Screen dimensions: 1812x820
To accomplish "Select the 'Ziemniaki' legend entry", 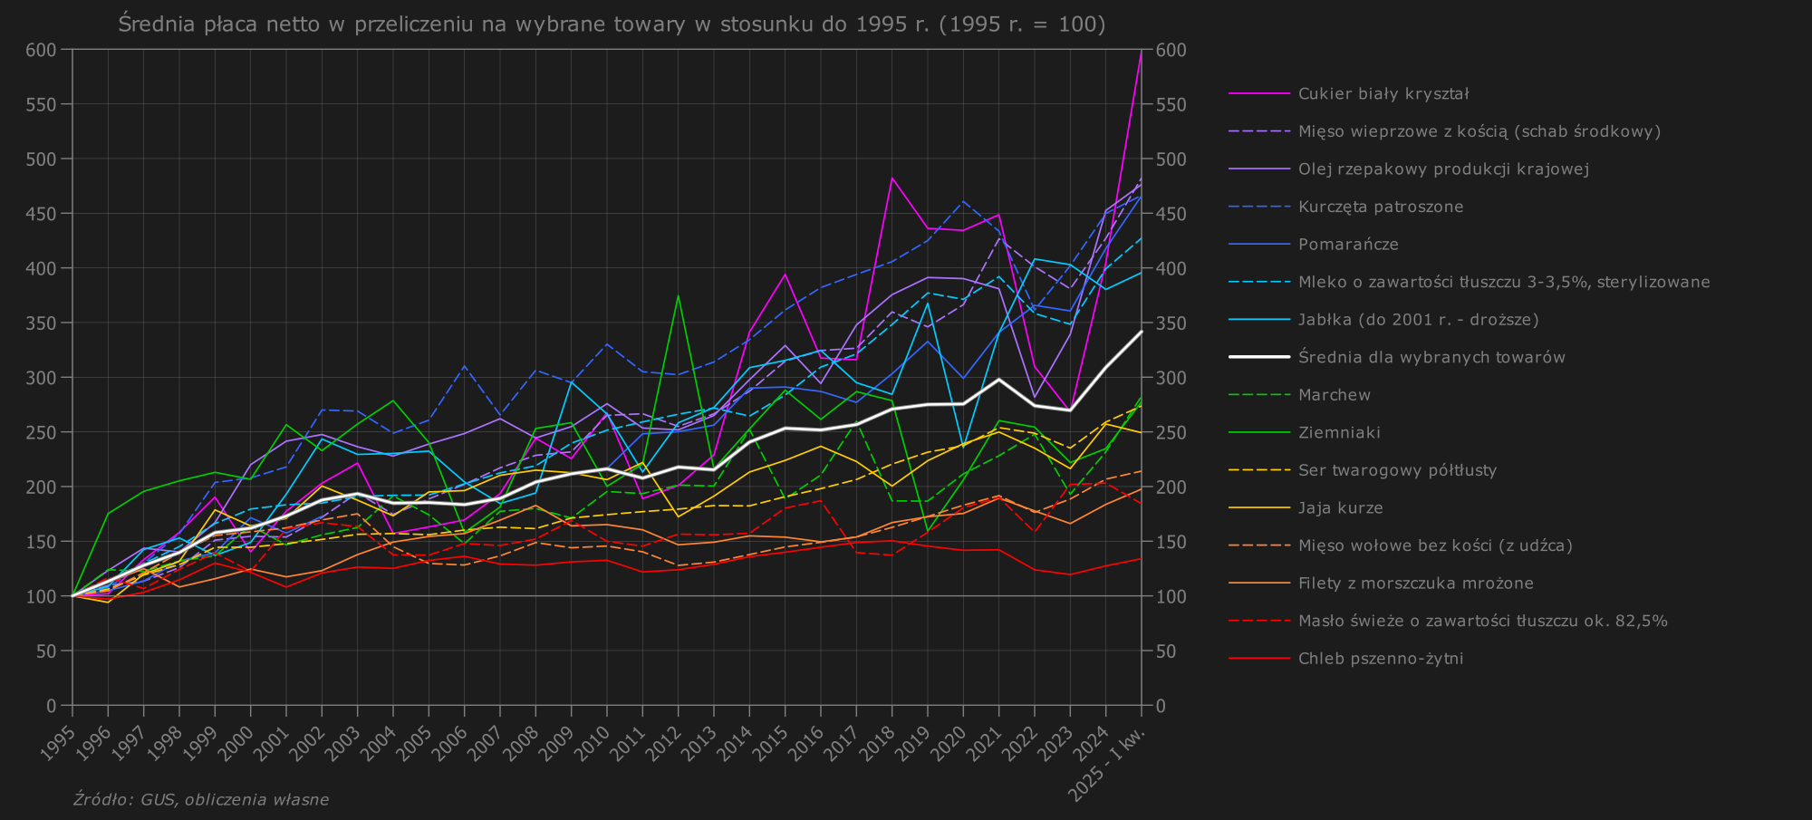I will [1338, 433].
